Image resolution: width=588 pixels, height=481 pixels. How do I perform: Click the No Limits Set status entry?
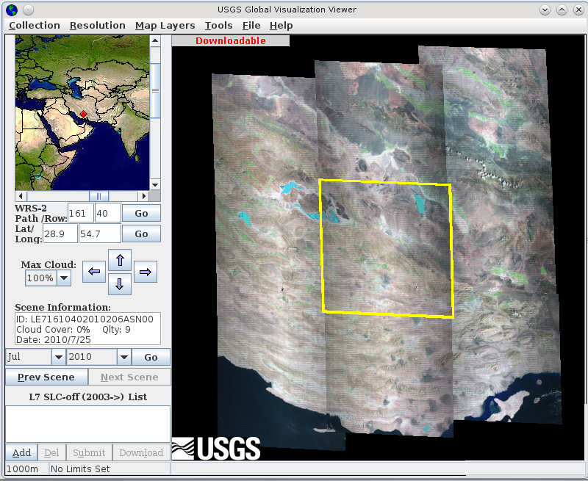(x=80, y=469)
